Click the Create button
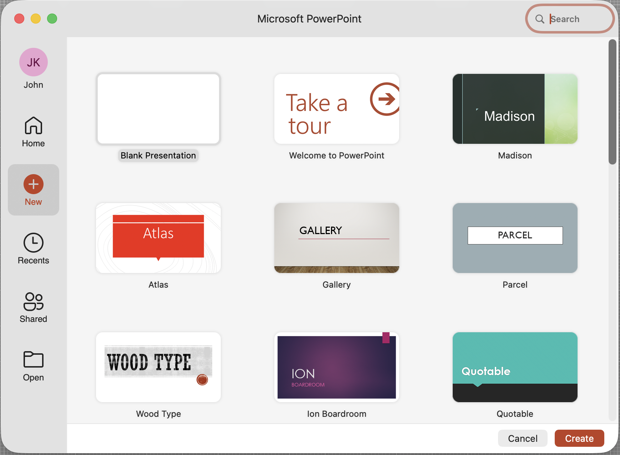Image resolution: width=620 pixels, height=455 pixels. 579,438
